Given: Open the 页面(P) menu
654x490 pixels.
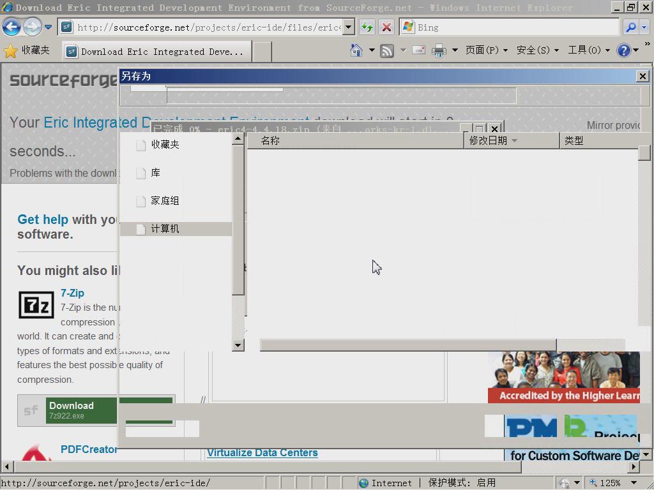Looking at the screenshot, I should tap(486, 50).
